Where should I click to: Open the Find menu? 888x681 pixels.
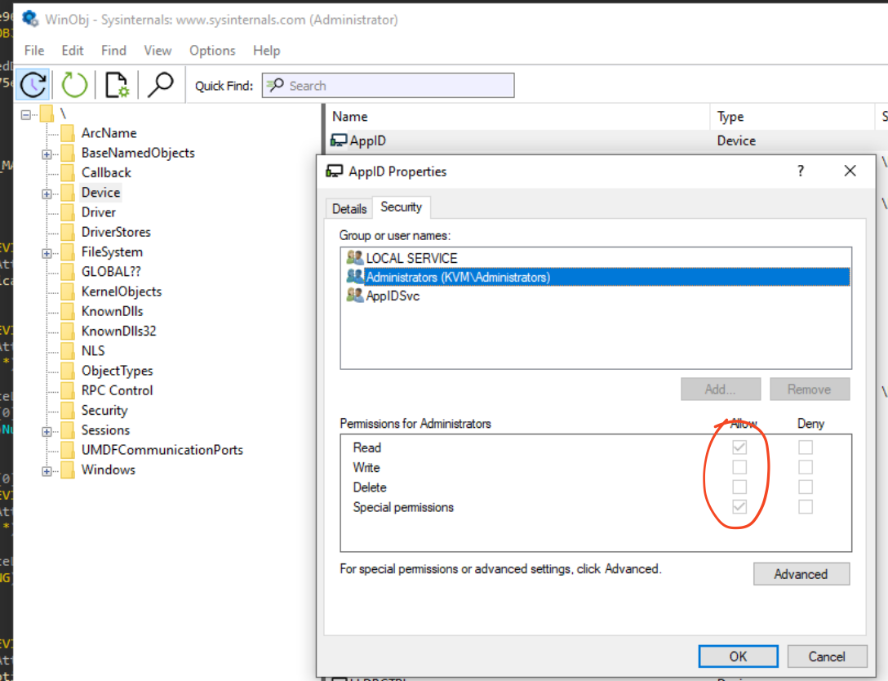(113, 51)
